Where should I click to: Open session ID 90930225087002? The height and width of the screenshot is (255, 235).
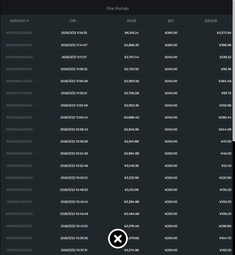click(19, 45)
